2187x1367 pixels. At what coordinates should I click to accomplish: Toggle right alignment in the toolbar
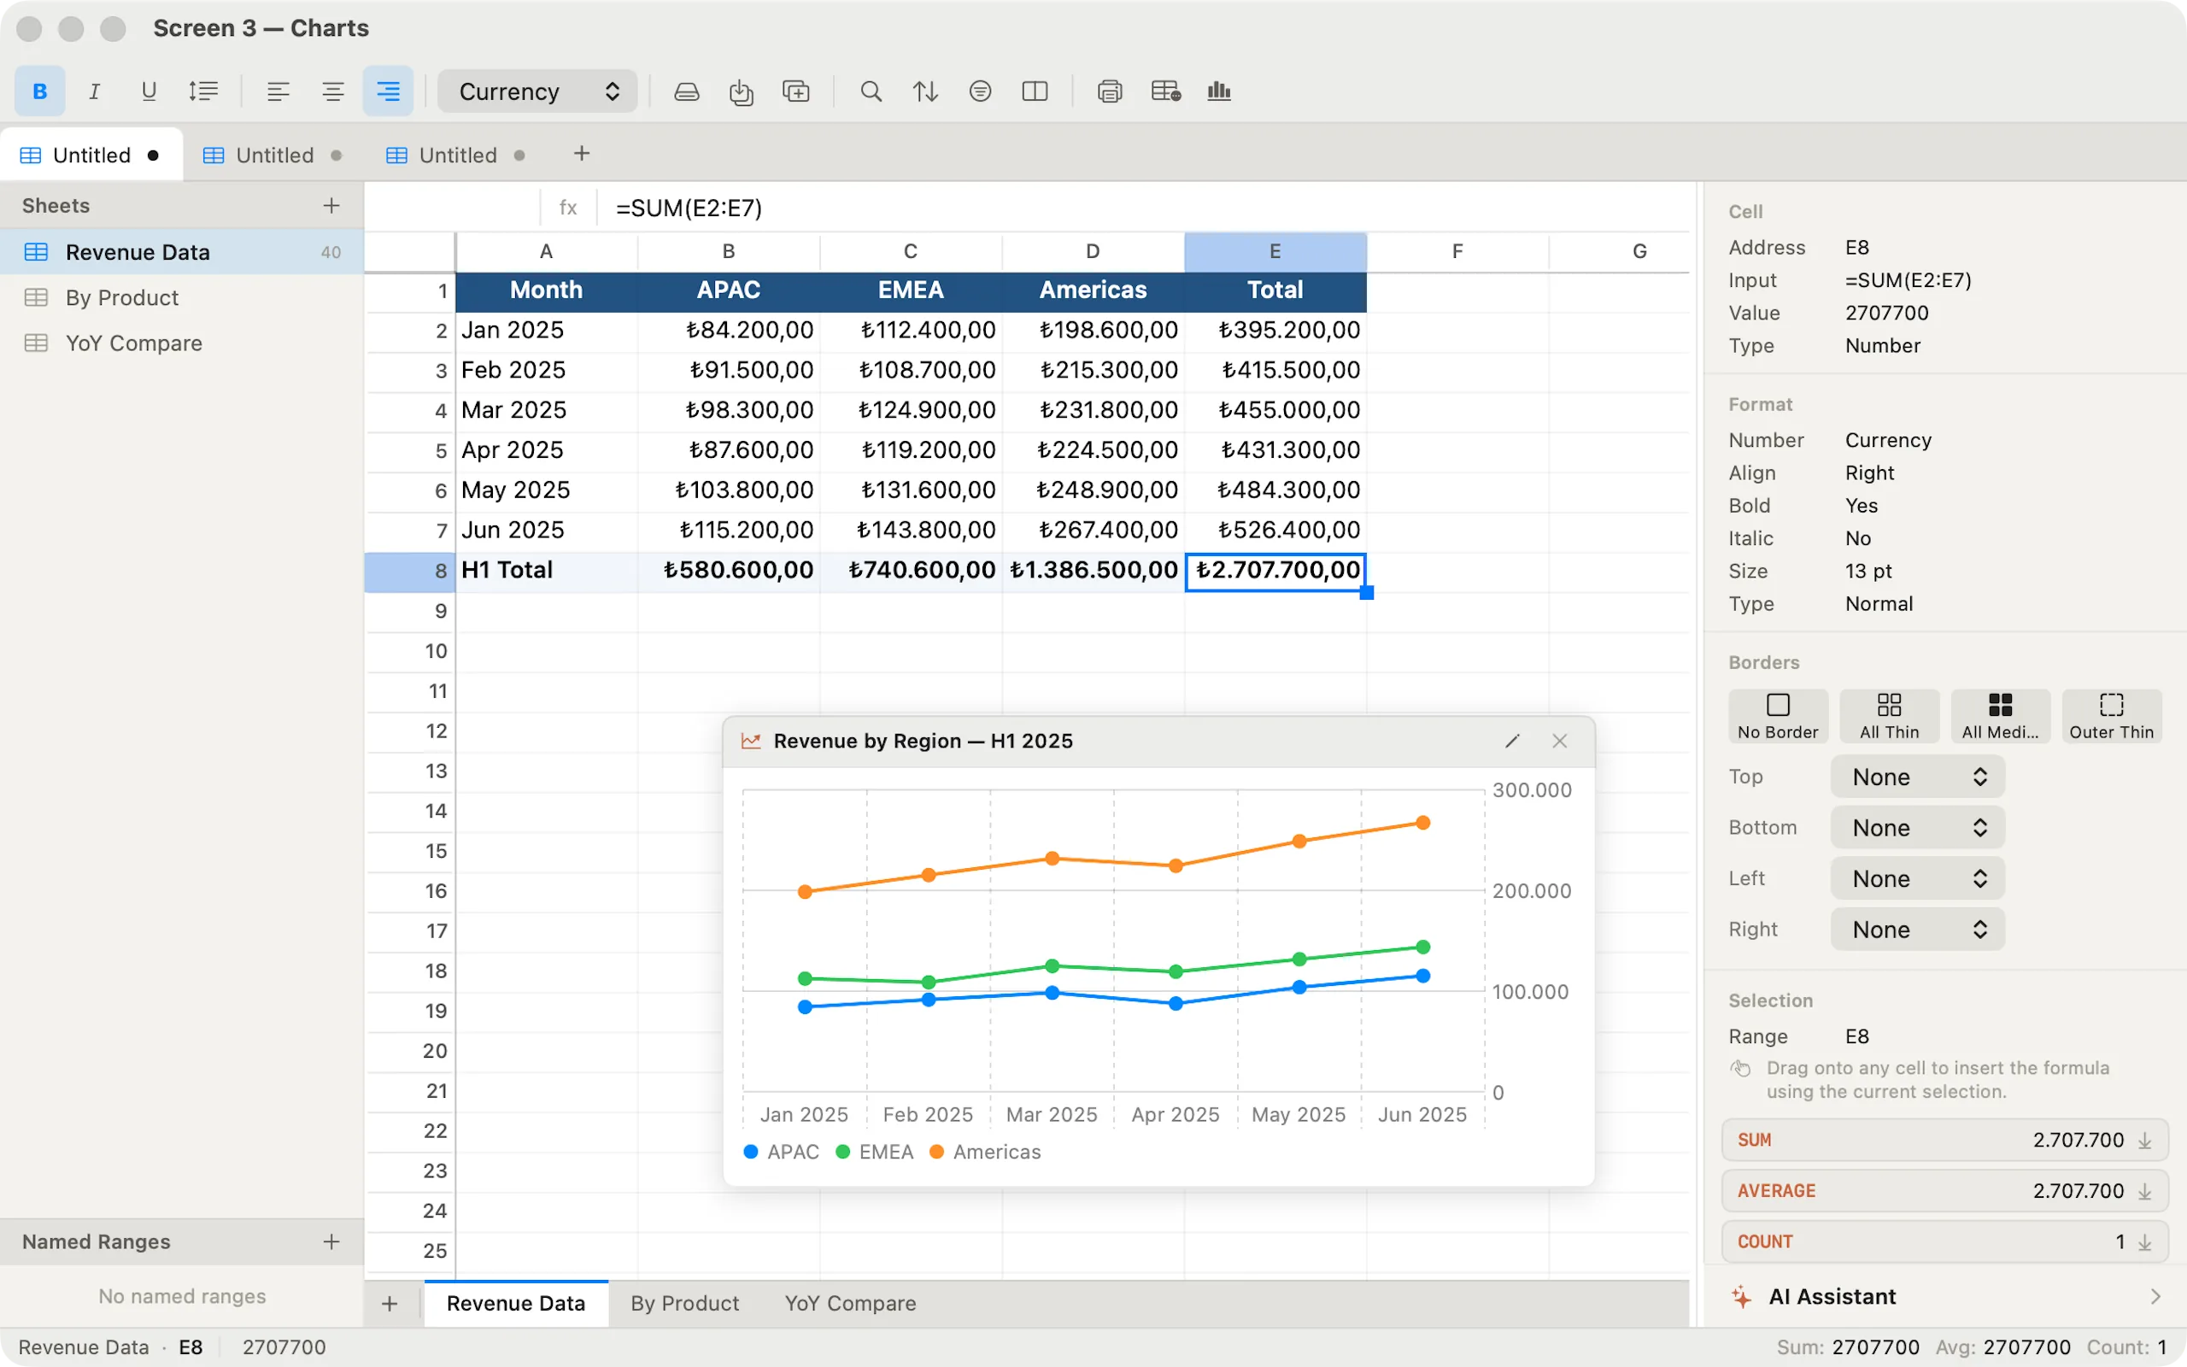388,91
